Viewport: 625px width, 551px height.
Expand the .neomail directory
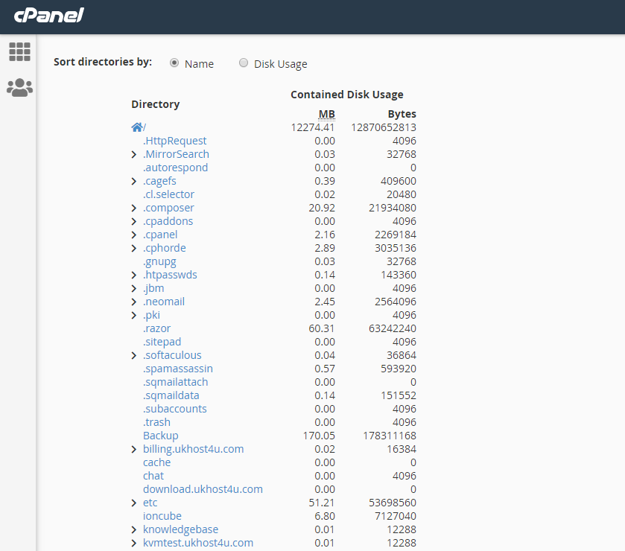(x=134, y=302)
